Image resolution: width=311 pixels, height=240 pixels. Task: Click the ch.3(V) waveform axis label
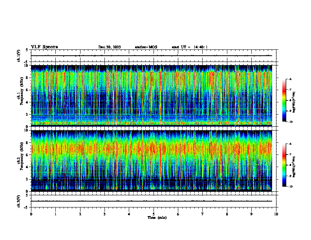click(18, 202)
